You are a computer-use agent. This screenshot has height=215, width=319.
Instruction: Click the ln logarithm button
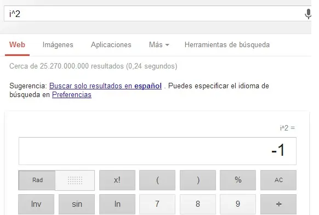[x=117, y=204]
